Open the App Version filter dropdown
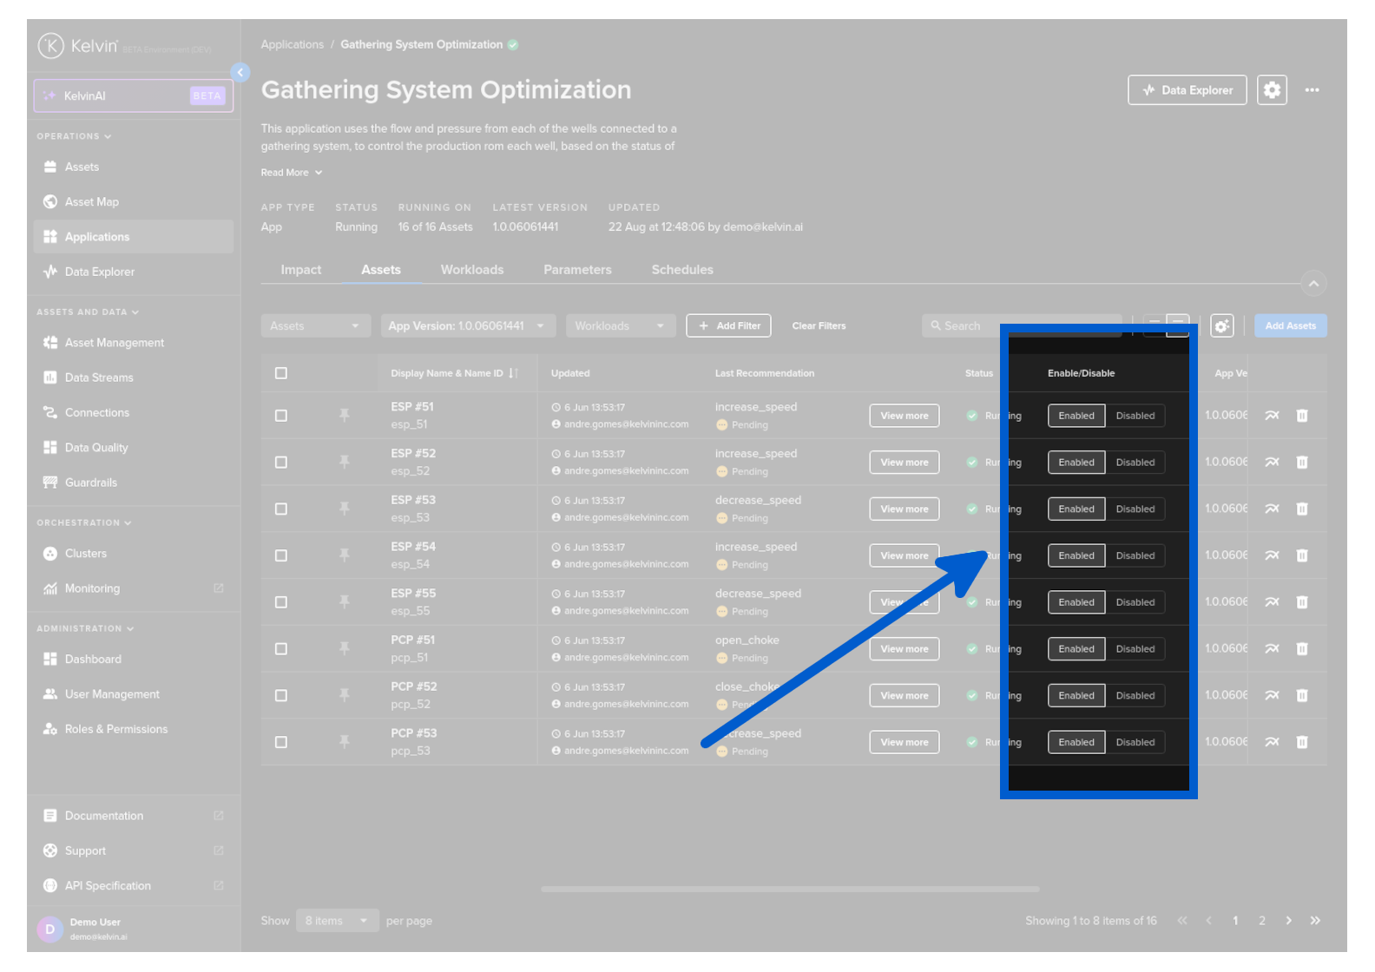Viewport: 1375px width, 972px height. click(x=468, y=326)
